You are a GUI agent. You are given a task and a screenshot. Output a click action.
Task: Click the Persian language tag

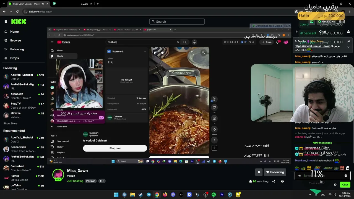pyautogui.click(x=91, y=181)
